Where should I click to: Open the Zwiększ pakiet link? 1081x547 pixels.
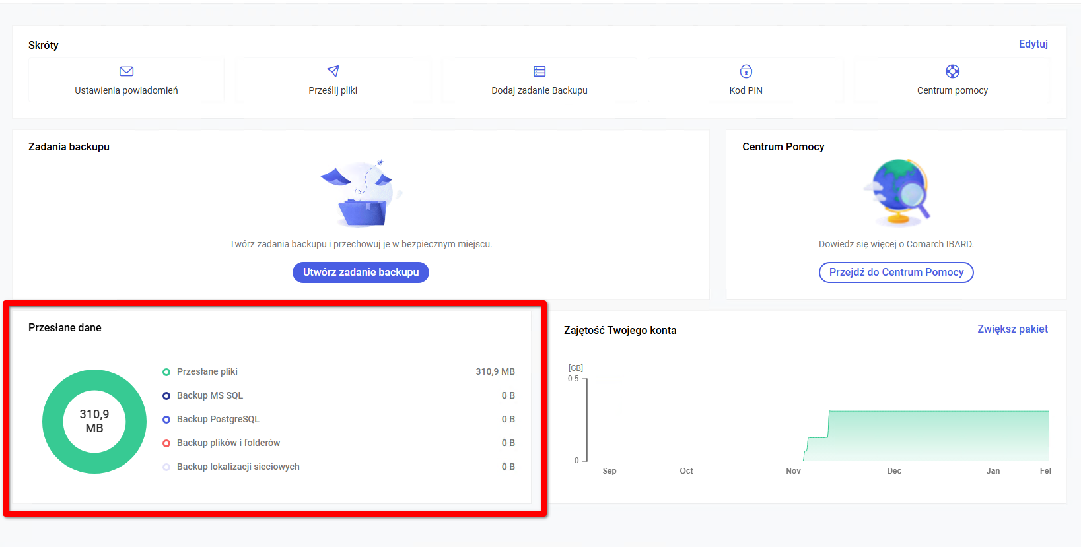click(1012, 329)
